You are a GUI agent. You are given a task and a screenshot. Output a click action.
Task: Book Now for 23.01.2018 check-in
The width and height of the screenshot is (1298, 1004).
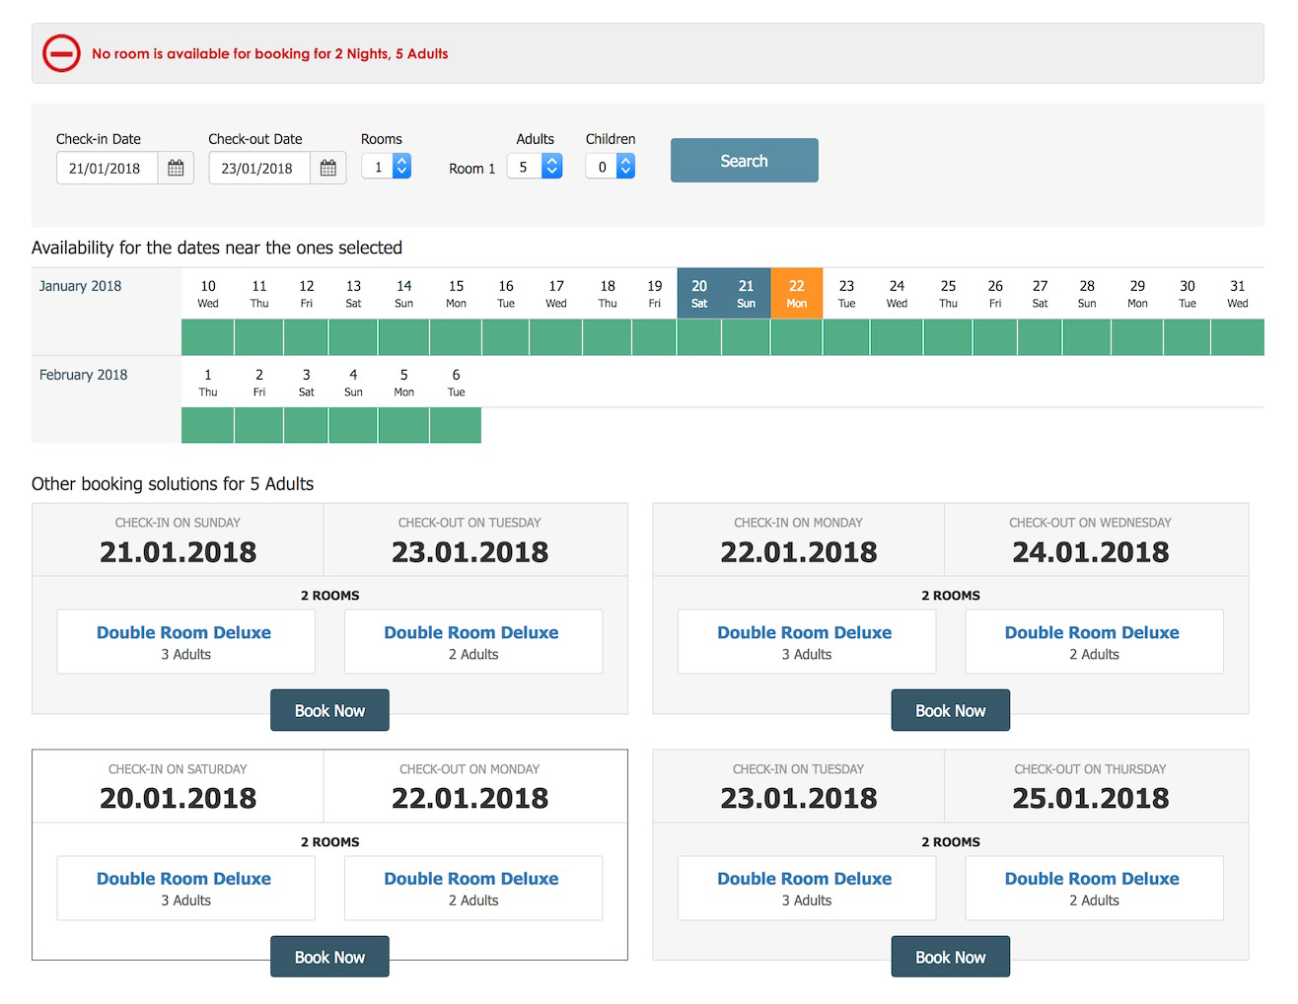pyautogui.click(x=950, y=957)
